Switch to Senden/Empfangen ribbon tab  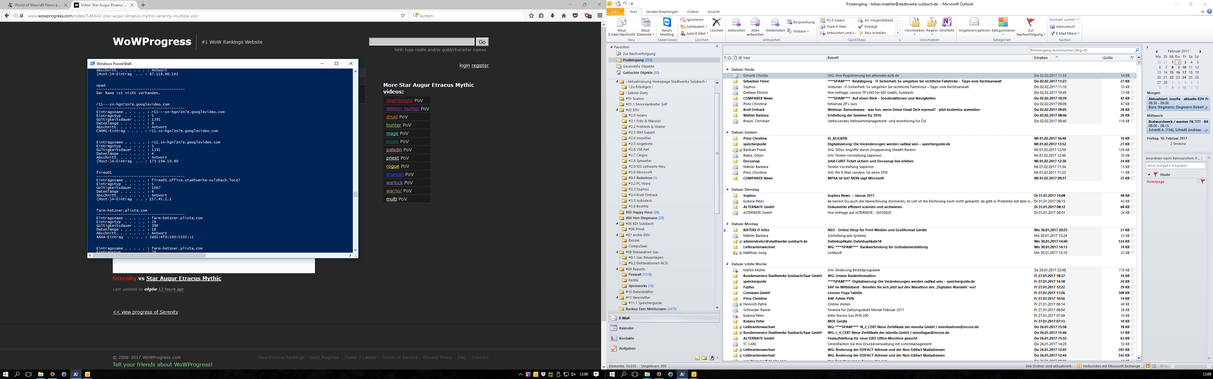tap(661, 12)
